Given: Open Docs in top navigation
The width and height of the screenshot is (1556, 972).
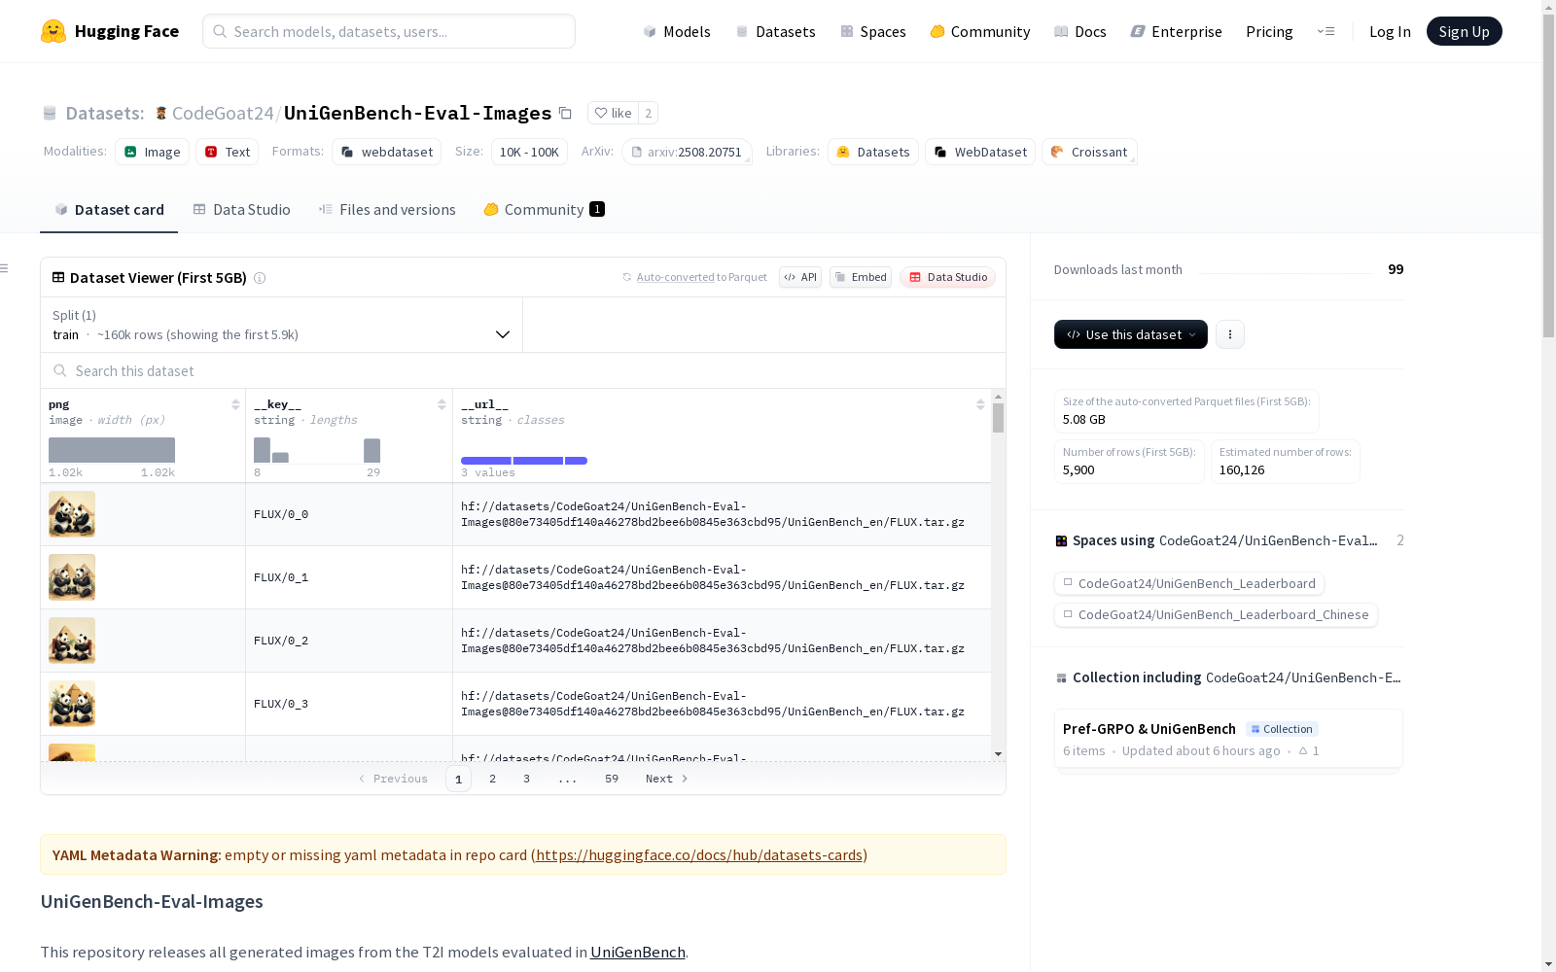Looking at the screenshot, I should [x=1080, y=31].
